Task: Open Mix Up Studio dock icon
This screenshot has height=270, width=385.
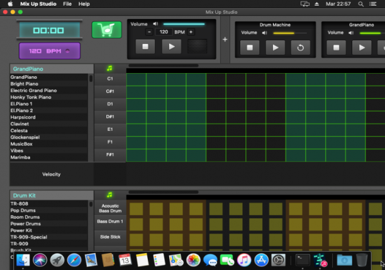Action: click(x=320, y=260)
